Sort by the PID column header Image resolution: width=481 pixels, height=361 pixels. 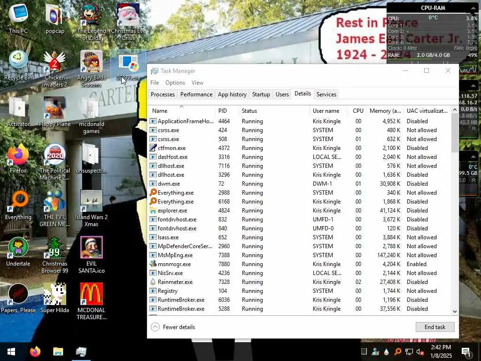click(227, 111)
